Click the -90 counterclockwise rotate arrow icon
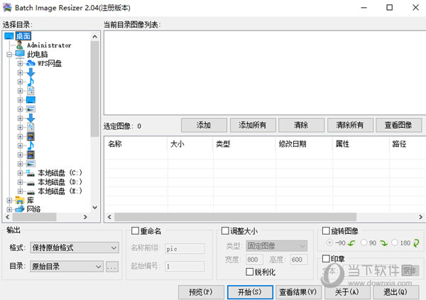Image resolution: width=426 pixels, height=300 pixels. click(351, 243)
